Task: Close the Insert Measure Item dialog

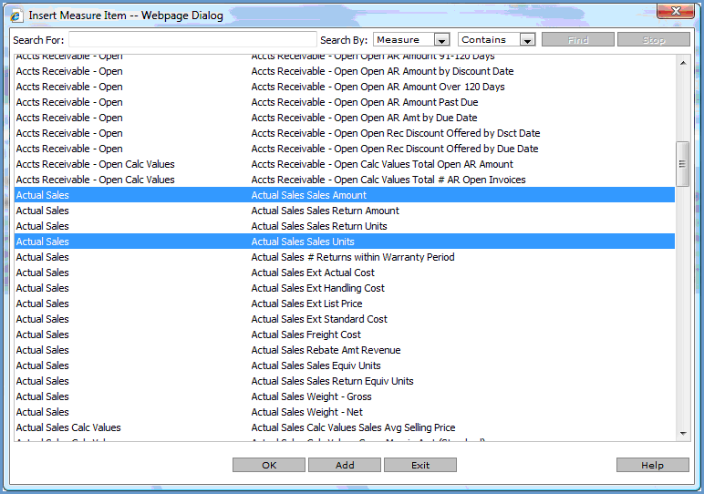Action: coord(674,12)
